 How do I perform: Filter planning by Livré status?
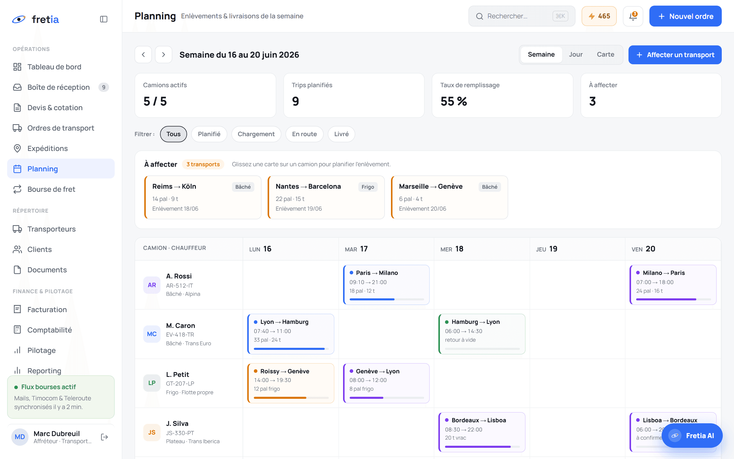point(341,134)
